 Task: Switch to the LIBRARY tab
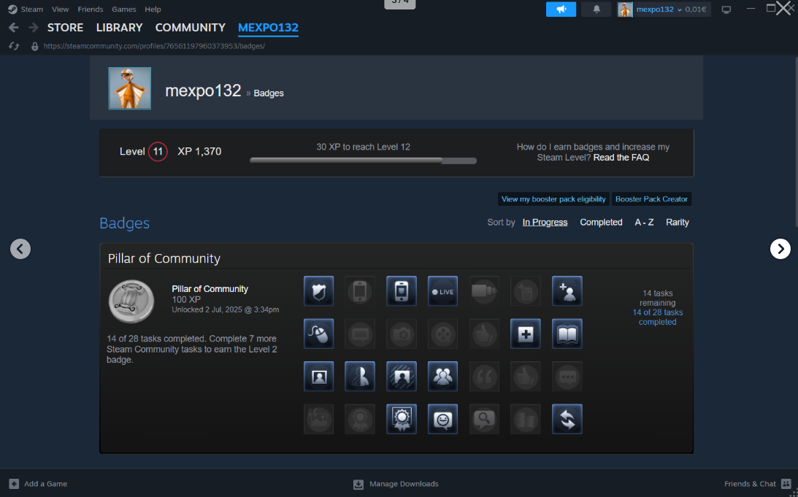[x=119, y=28]
